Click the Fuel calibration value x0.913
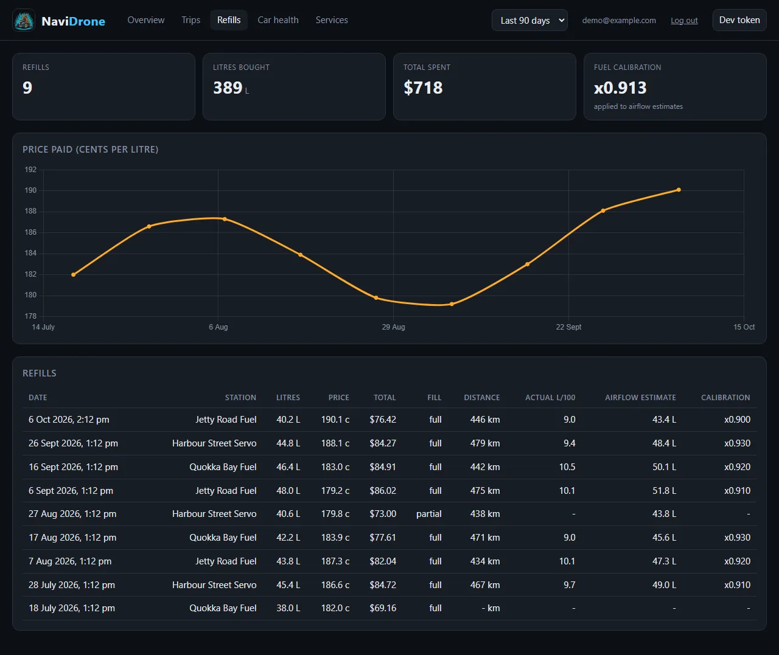 [x=620, y=88]
